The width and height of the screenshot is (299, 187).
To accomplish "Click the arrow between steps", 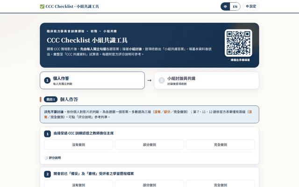I will click(149, 80).
